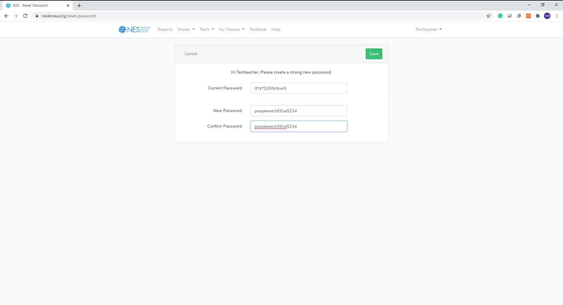Minimize the Chrome window
The height and width of the screenshot is (305, 563).
529,5
